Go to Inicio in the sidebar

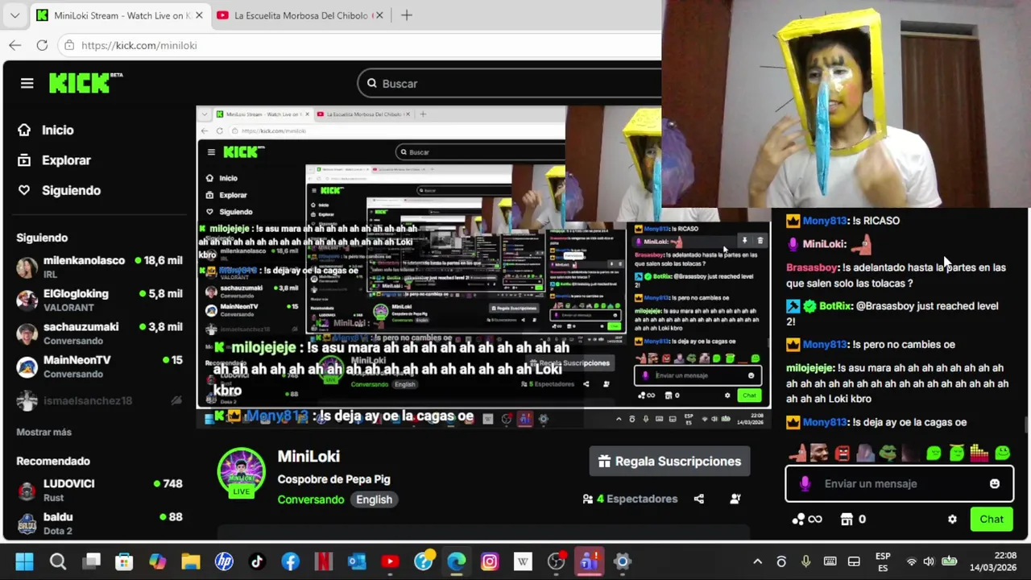coord(46,130)
